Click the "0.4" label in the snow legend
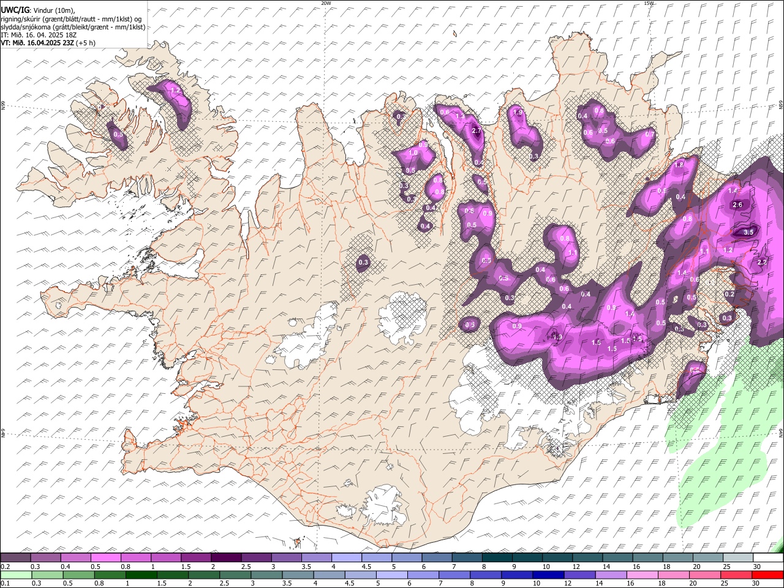This screenshot has width=784, height=588. (65, 567)
